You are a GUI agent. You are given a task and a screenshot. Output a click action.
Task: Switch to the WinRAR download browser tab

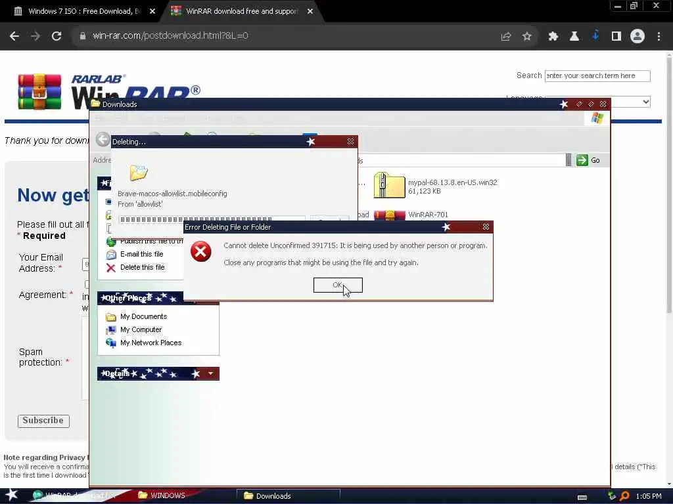242,11
